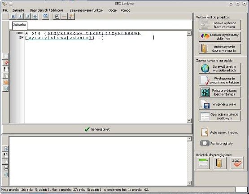The height and width of the screenshot is (194, 249).
Task: Open Zaawansowane funkcje menu
Action: [x=86, y=10]
